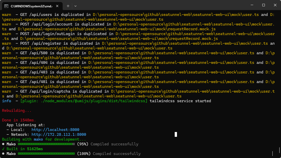Open the http://localhost:8000 link
Image resolution: width=281 pixels, height=158 pixels.
(55, 130)
